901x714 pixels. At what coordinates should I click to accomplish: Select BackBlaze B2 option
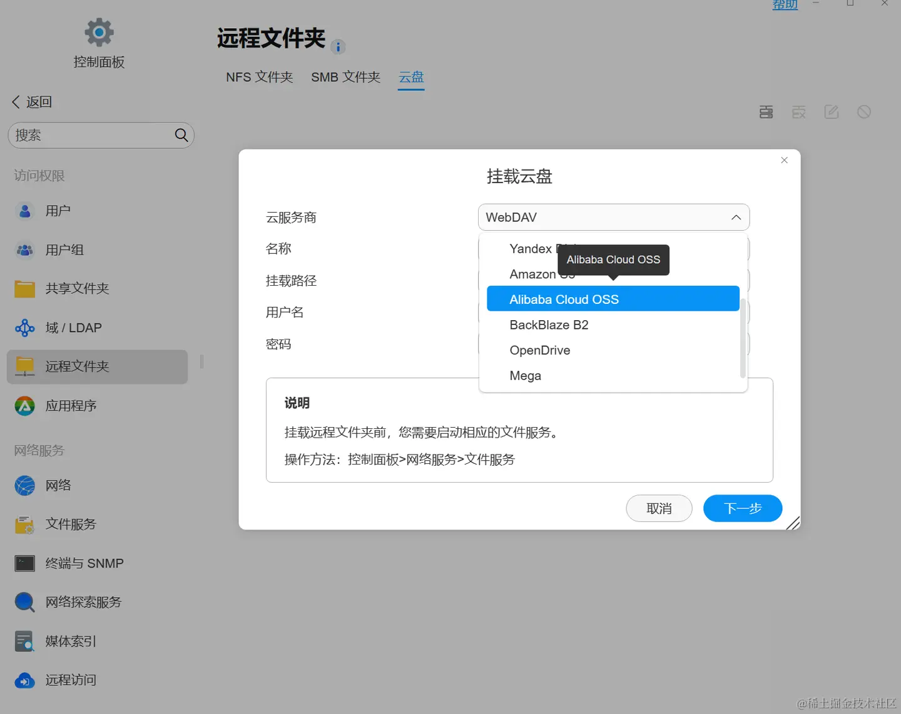point(613,325)
